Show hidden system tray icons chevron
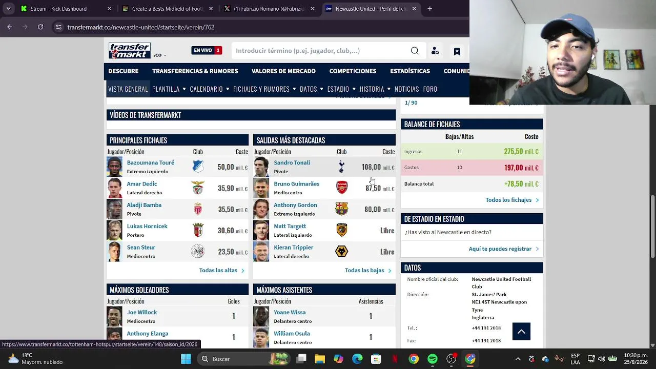The image size is (656, 369). 518,359
